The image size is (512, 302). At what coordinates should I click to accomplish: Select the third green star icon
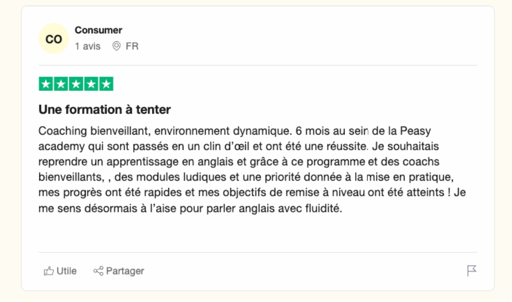76,83
